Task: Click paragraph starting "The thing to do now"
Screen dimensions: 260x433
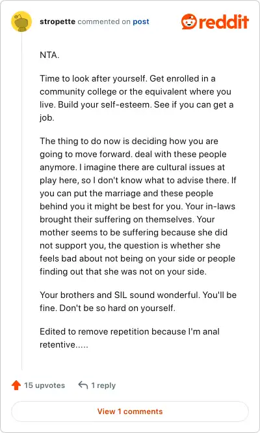Action: (138, 206)
